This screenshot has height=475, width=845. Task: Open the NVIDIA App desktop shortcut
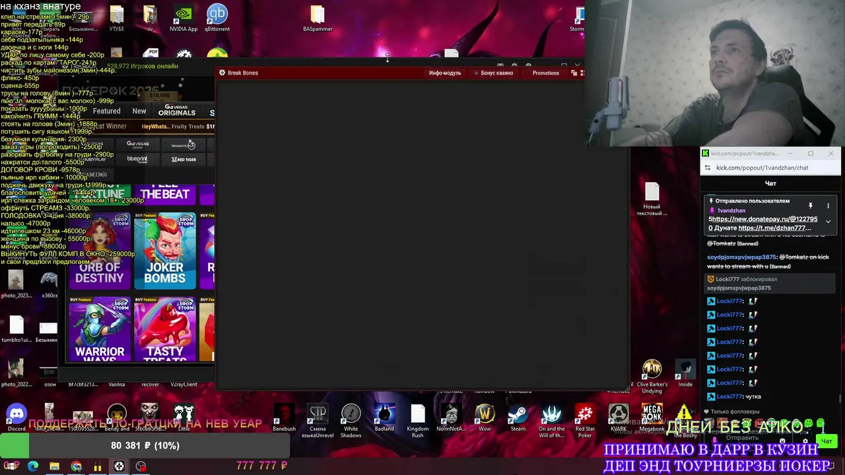coord(184,18)
